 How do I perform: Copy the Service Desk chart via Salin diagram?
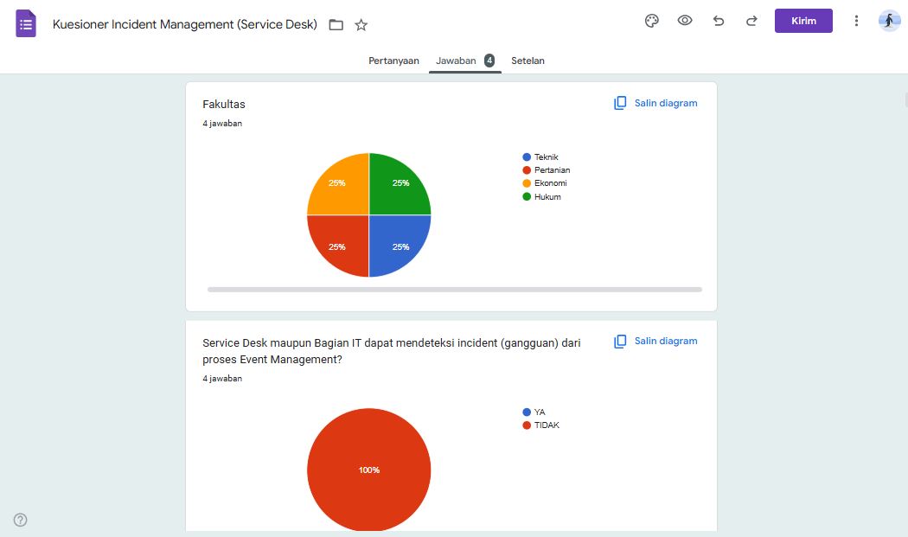[655, 341]
